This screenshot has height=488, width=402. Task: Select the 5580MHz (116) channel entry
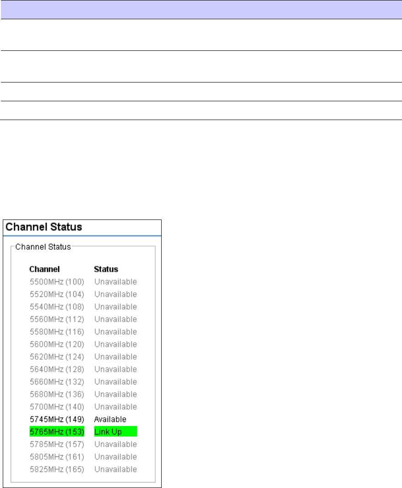57,332
